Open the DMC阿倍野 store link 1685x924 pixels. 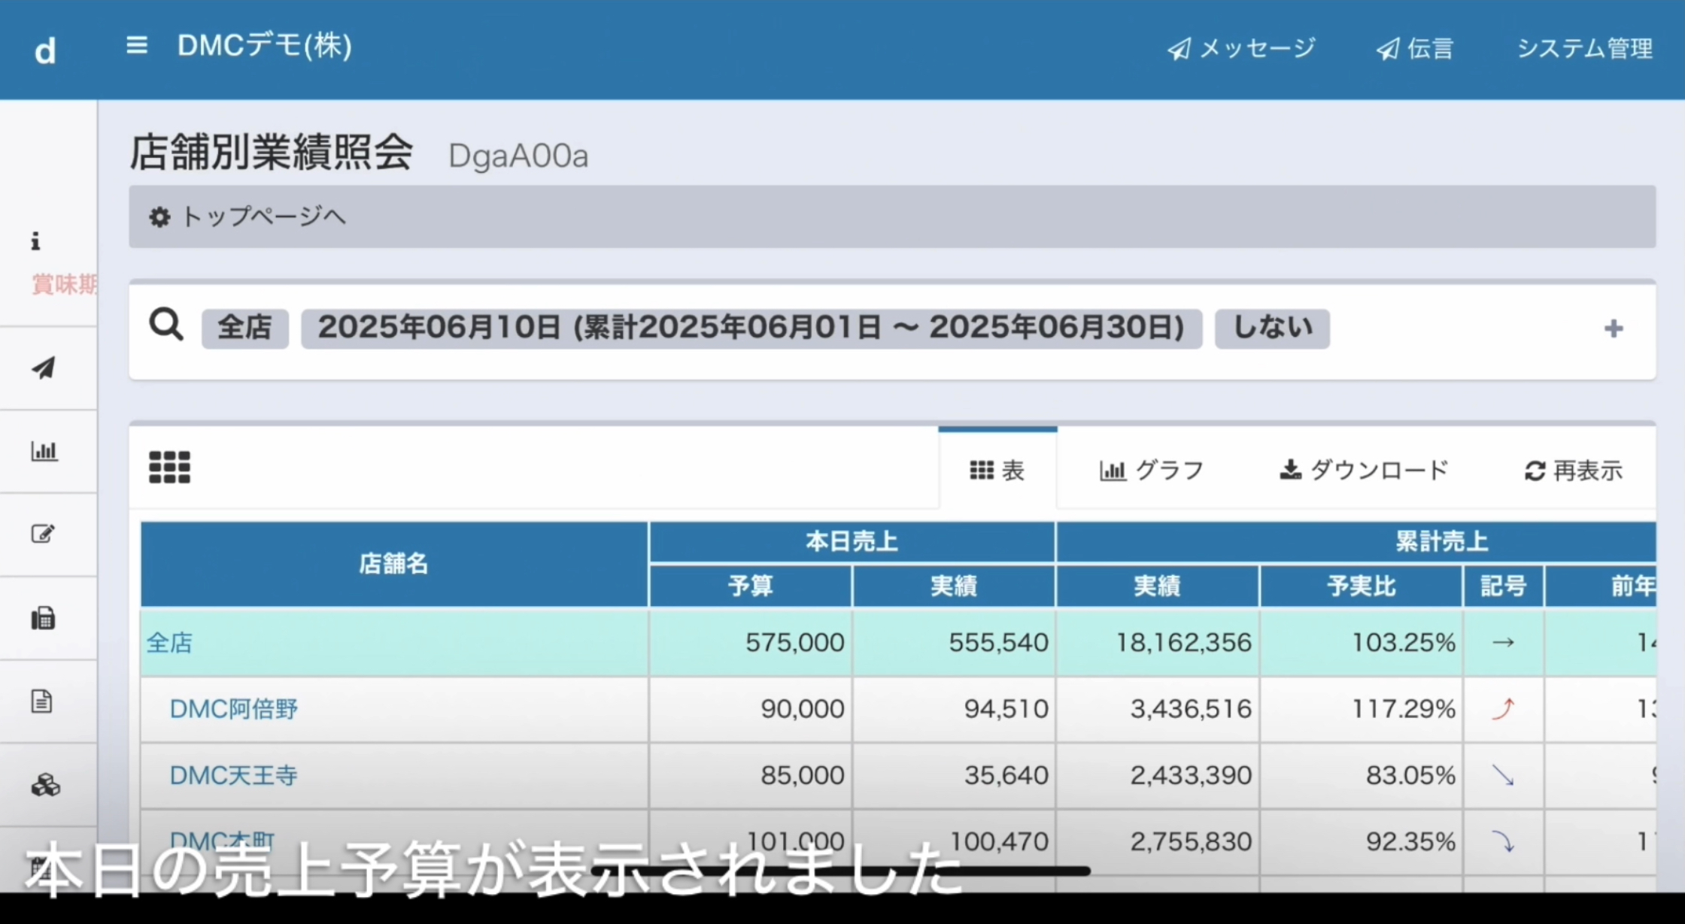coord(233,709)
